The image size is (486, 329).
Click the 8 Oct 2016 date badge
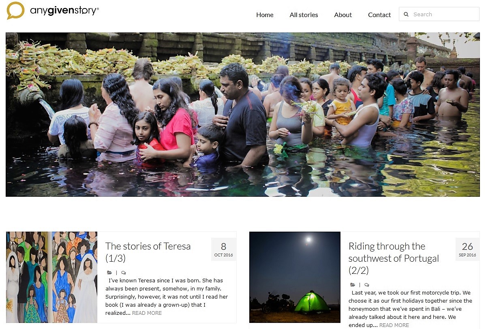point(223,249)
